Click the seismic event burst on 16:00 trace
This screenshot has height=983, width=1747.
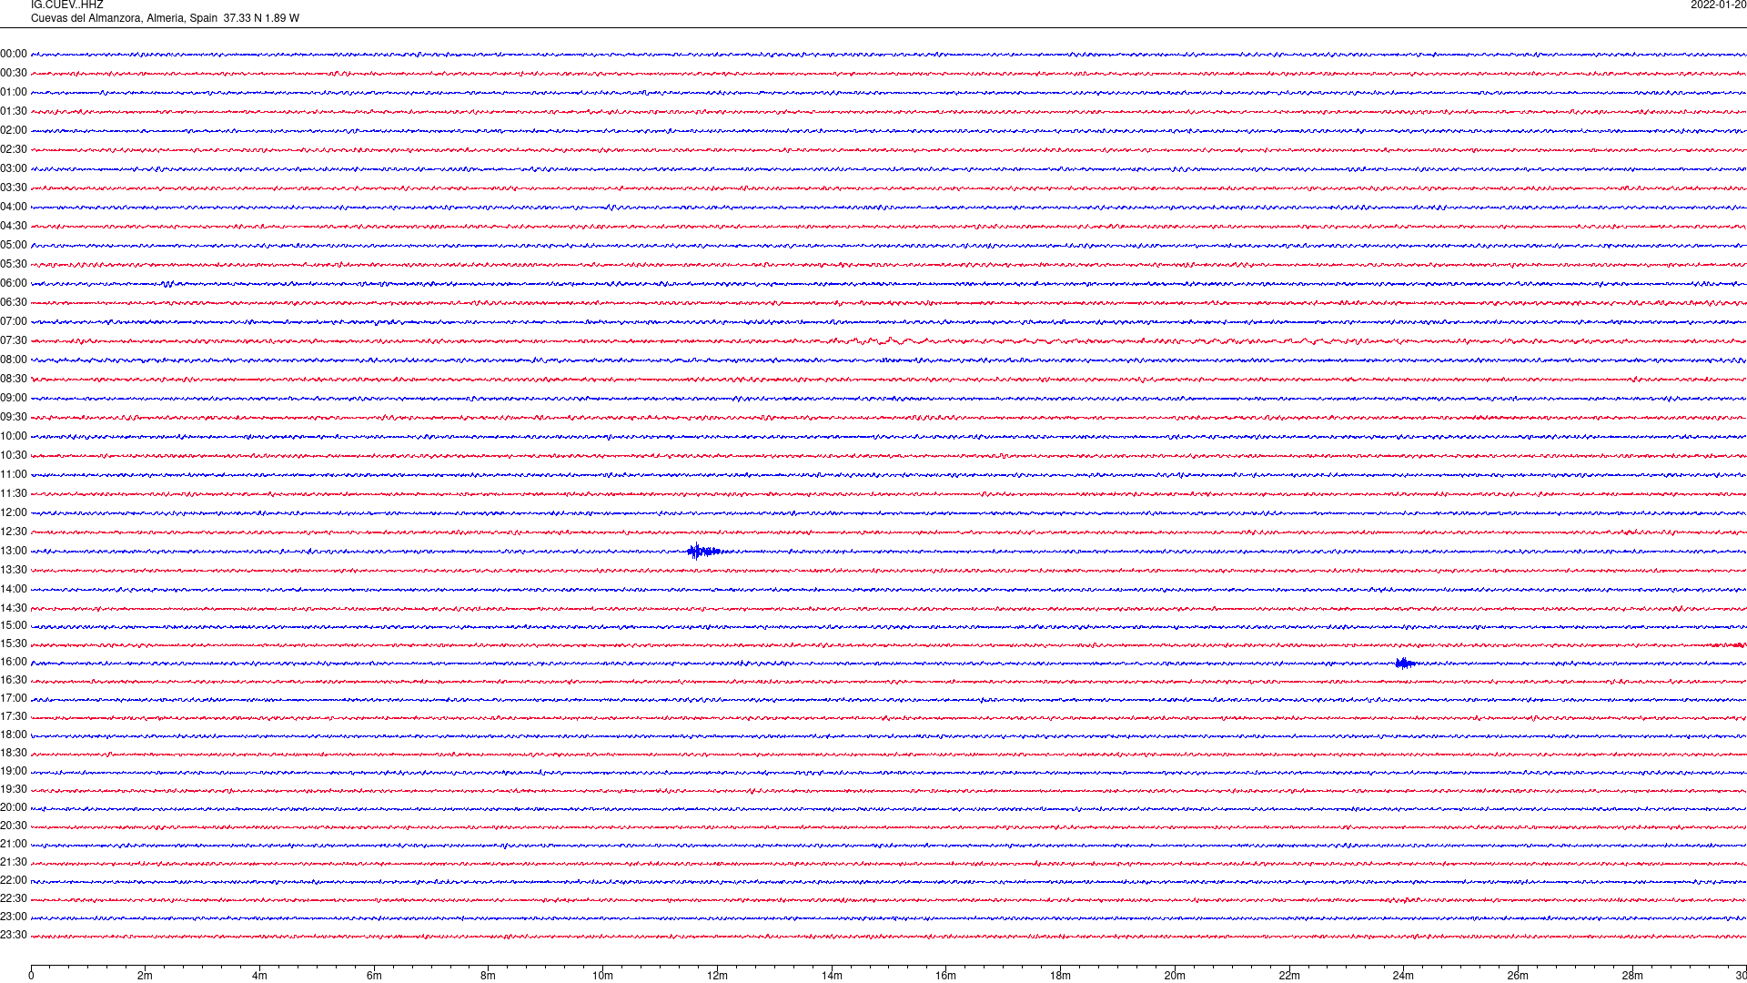pyautogui.click(x=1405, y=664)
